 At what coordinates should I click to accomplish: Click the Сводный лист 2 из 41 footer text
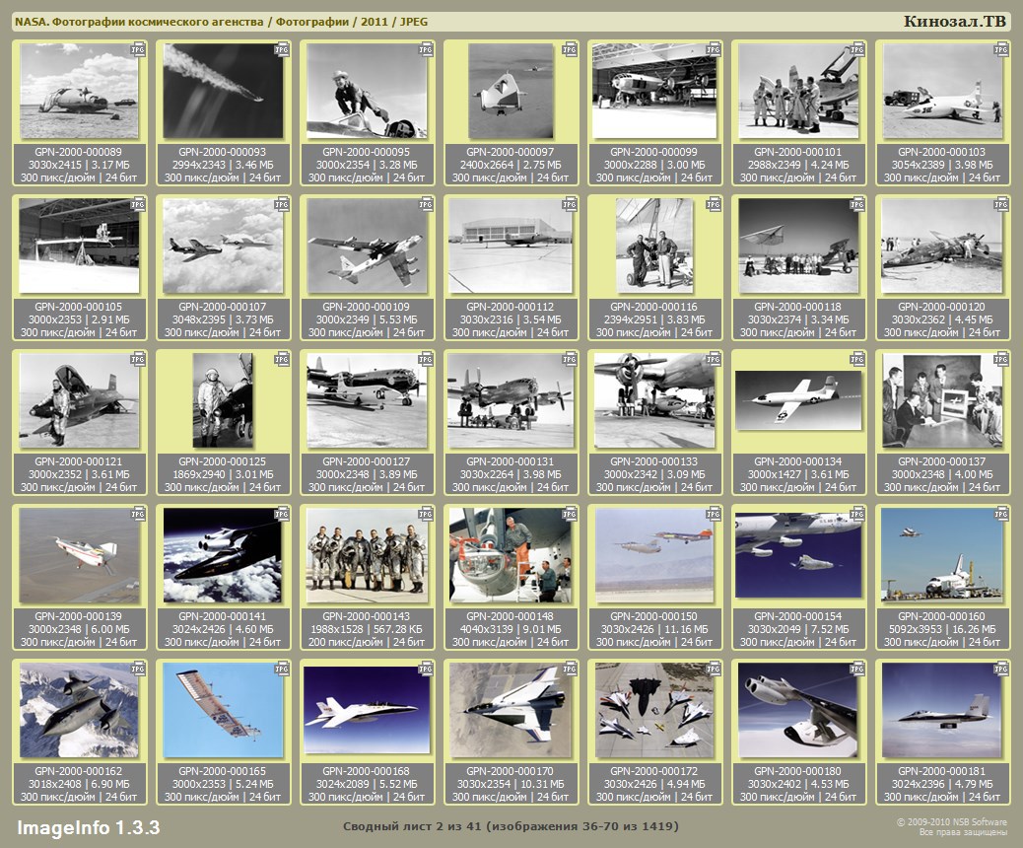511,825
